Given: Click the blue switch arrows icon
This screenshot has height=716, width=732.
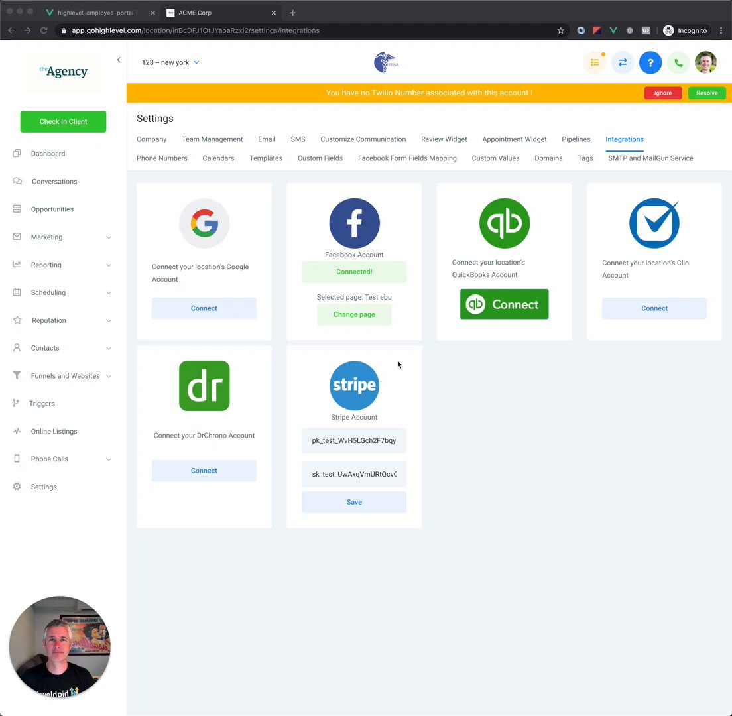Looking at the screenshot, I should 623,62.
